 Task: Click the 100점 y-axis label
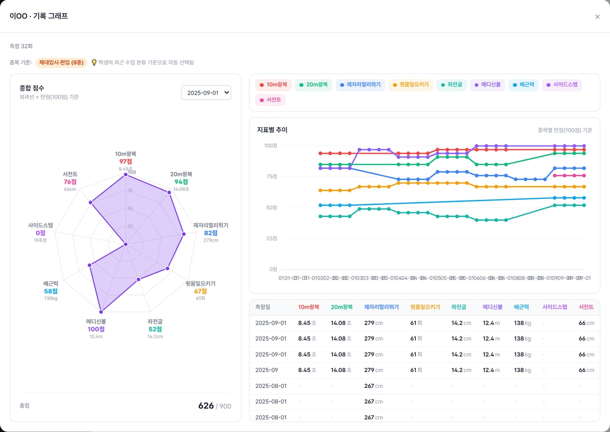tap(271, 145)
